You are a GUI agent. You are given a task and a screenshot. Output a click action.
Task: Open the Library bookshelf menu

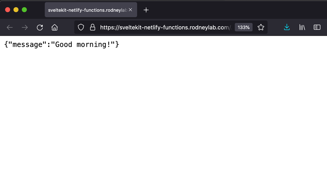point(302,27)
